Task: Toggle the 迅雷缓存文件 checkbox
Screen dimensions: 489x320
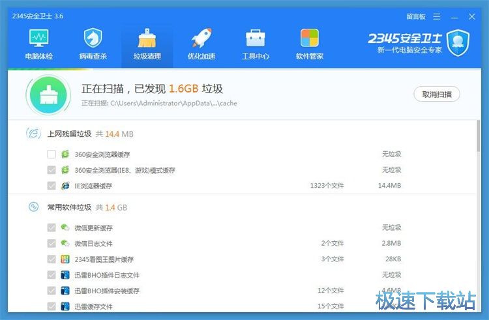Action: pyautogui.click(x=52, y=306)
